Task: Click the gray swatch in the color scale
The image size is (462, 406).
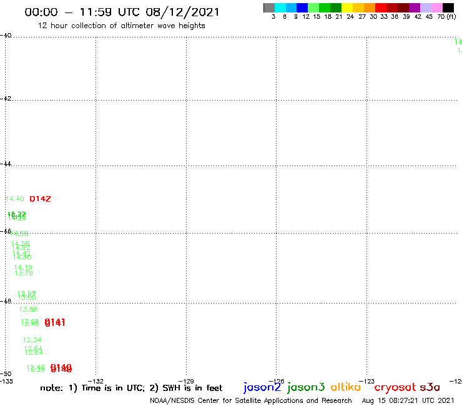Action: (269, 7)
